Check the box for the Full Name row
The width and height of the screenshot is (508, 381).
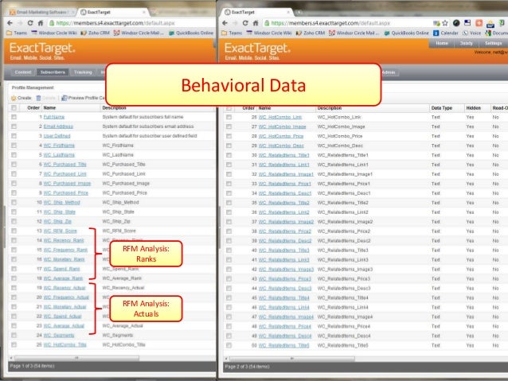[14, 117]
